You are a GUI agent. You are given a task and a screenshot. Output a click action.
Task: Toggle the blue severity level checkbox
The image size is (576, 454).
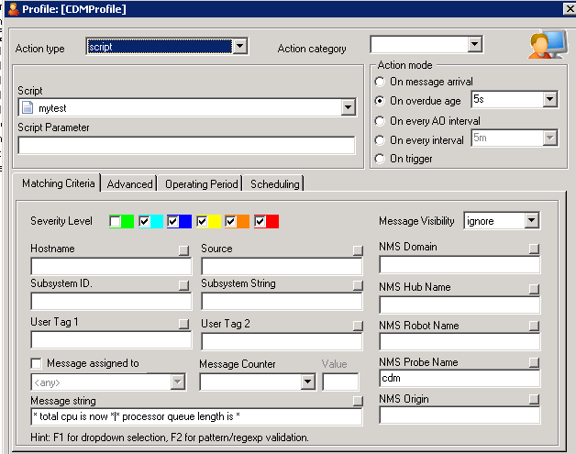pos(172,221)
